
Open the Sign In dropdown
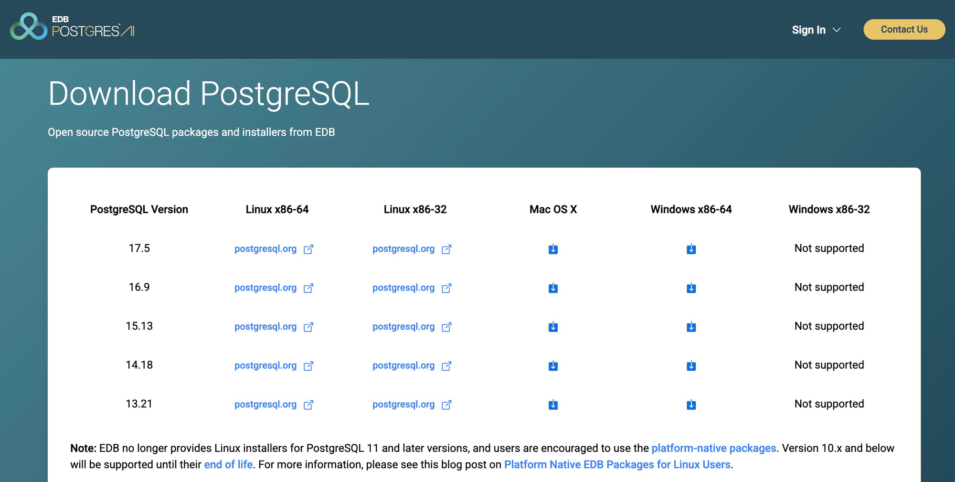click(816, 30)
